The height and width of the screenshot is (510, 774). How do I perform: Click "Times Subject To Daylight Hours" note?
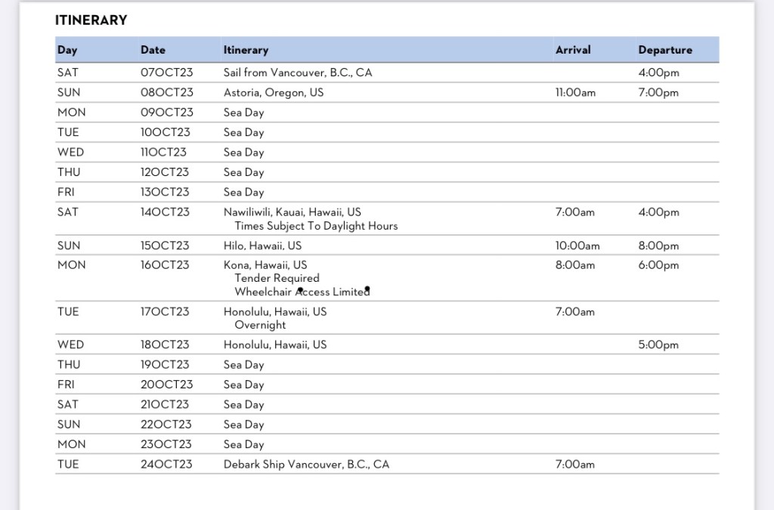[316, 226]
